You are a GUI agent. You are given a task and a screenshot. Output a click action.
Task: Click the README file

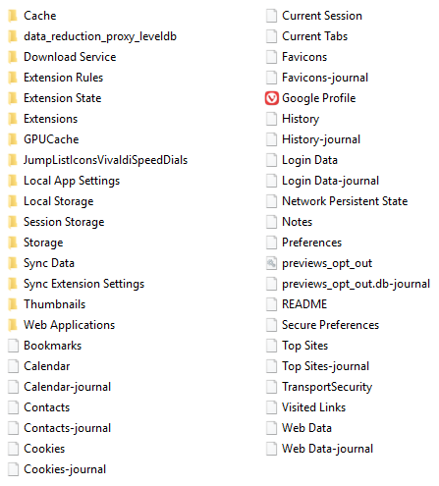[297, 304]
